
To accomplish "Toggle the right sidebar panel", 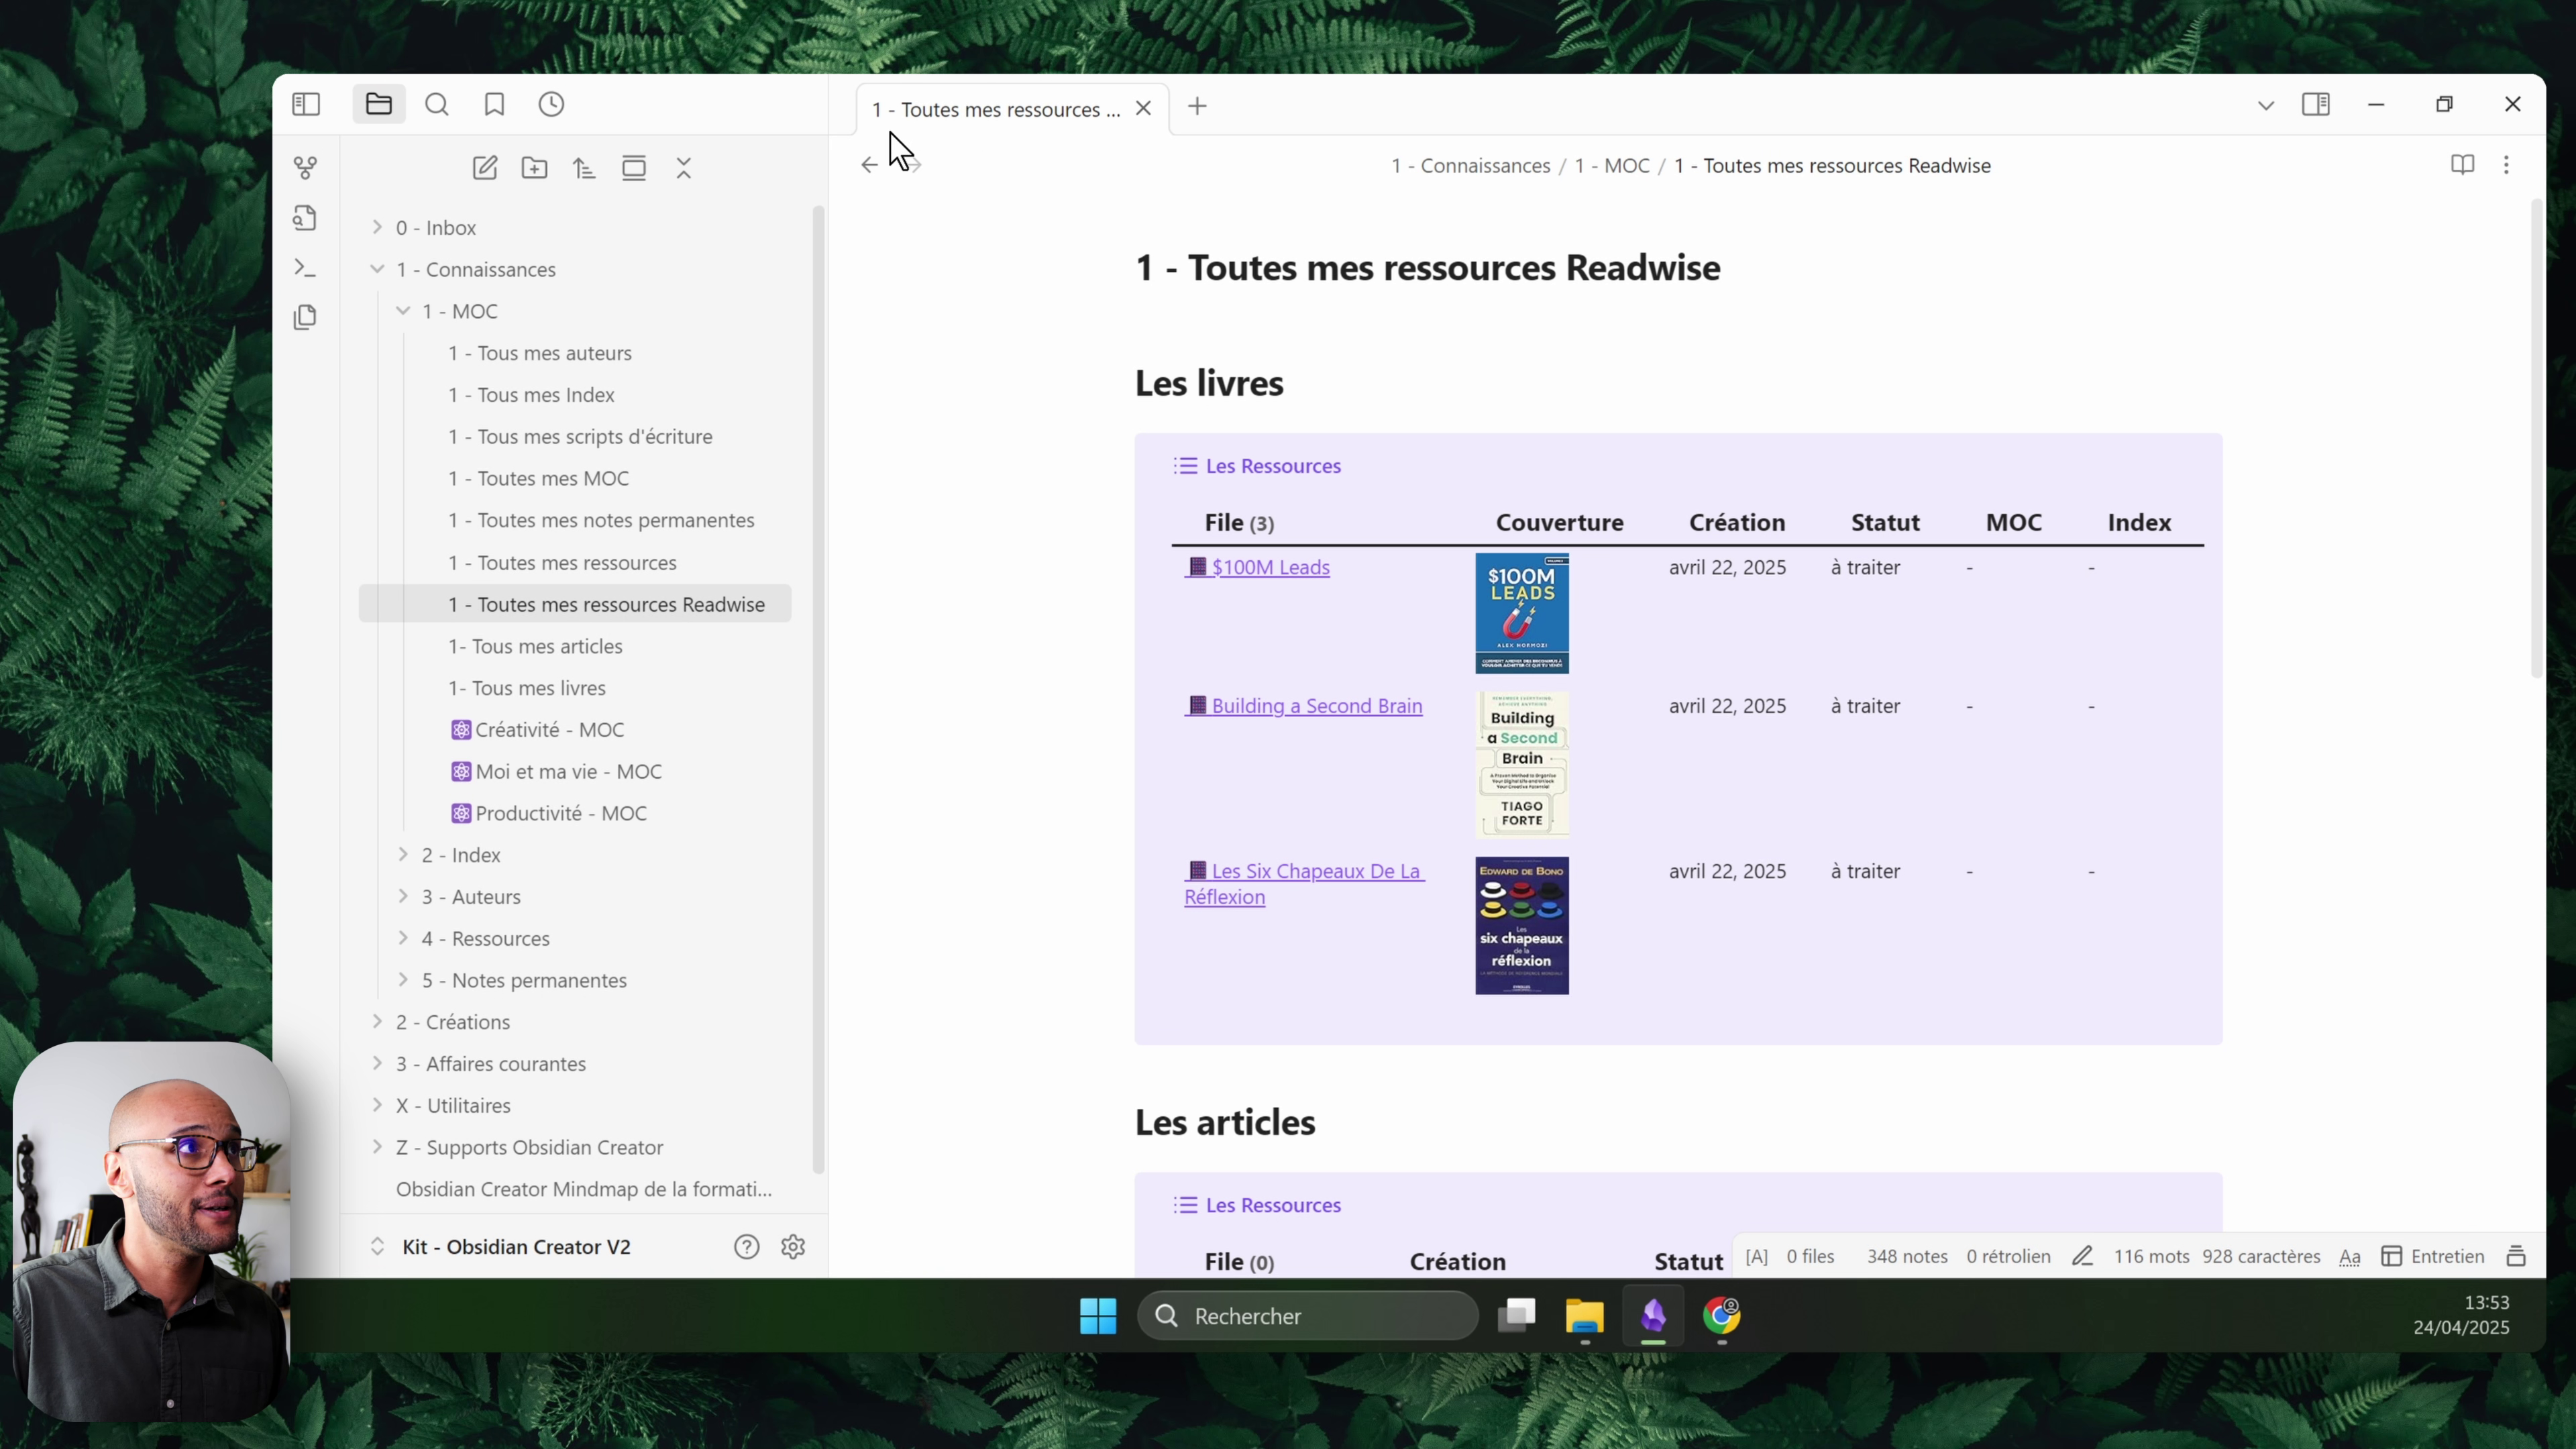I will [x=2316, y=105].
